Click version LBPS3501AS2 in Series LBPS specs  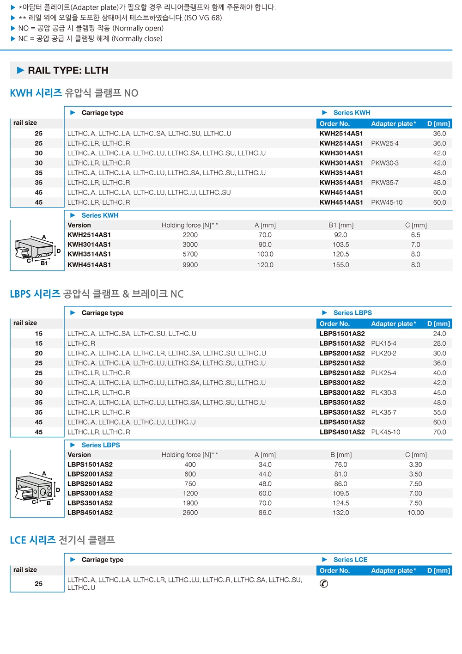pos(90,503)
